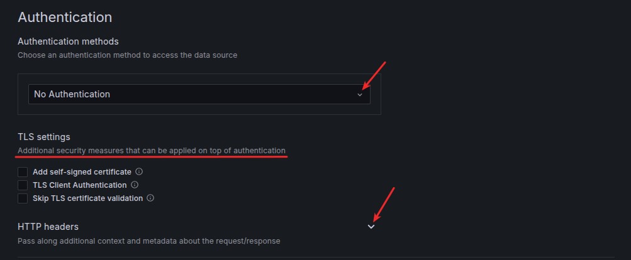The width and height of the screenshot is (631, 260).
Task: Click the Authentication methods field label
Action: (68, 41)
